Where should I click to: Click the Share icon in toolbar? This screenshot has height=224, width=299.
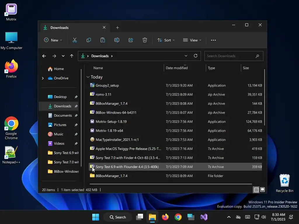coord(131,40)
